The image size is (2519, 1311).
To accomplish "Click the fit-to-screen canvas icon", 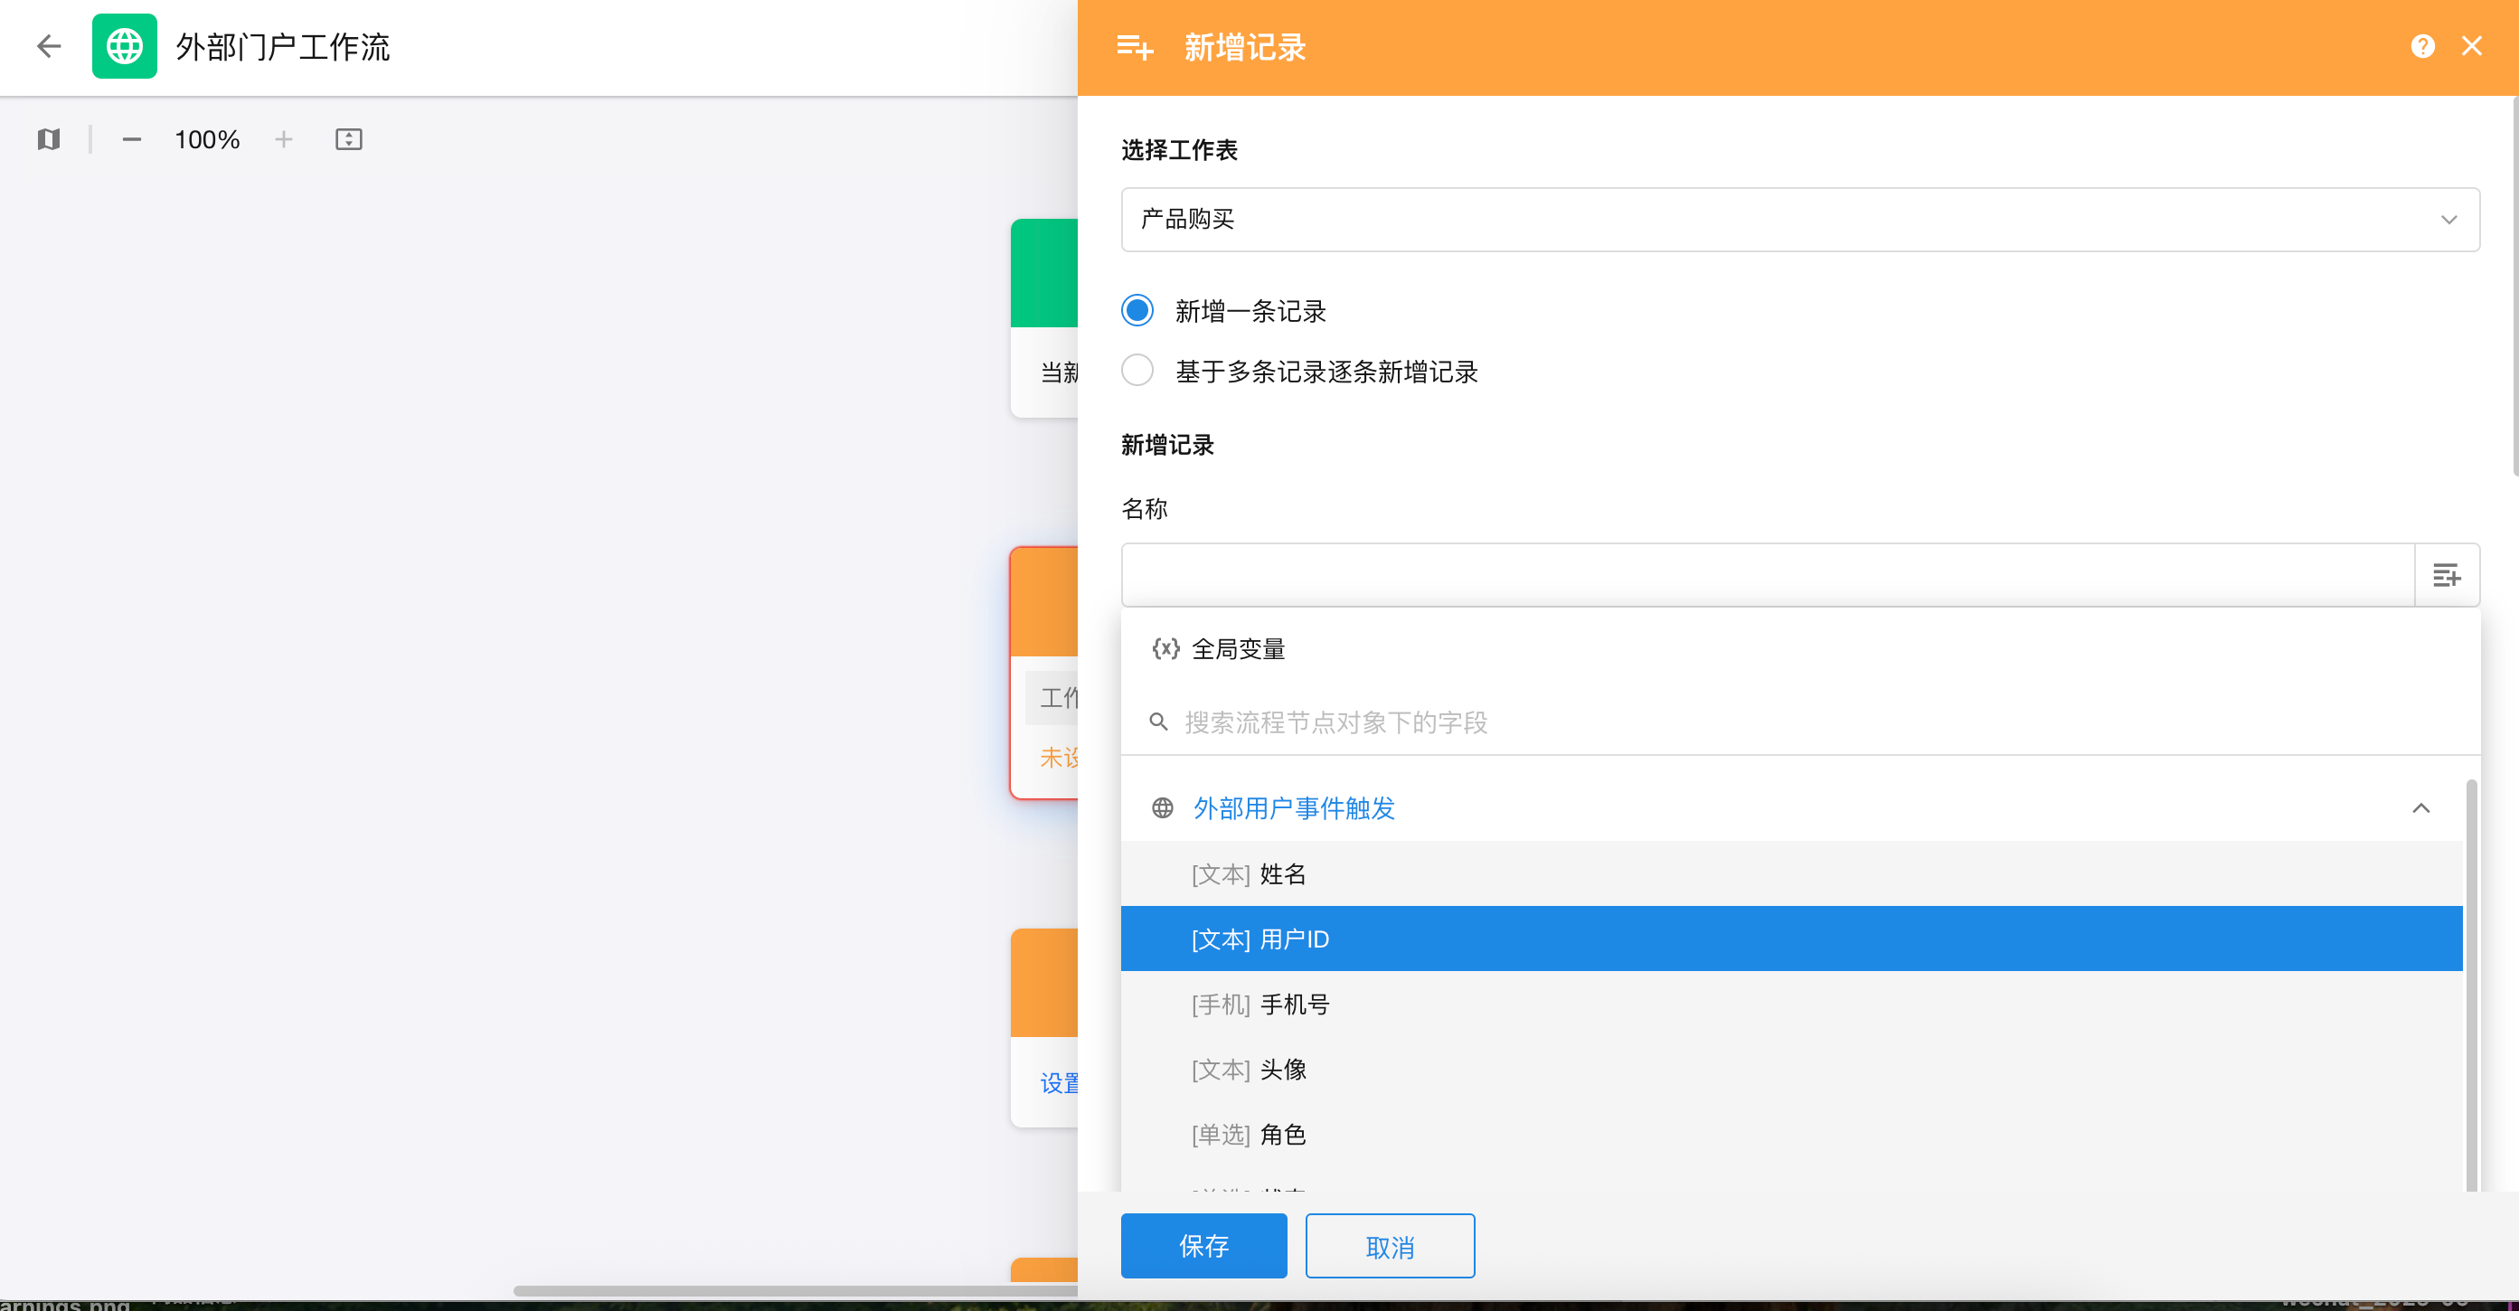I will [x=348, y=140].
